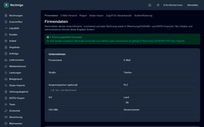Viewport: 204px width, 127px height.
Task: Open DATEV-Export in the sidebar
Action: 17,98
